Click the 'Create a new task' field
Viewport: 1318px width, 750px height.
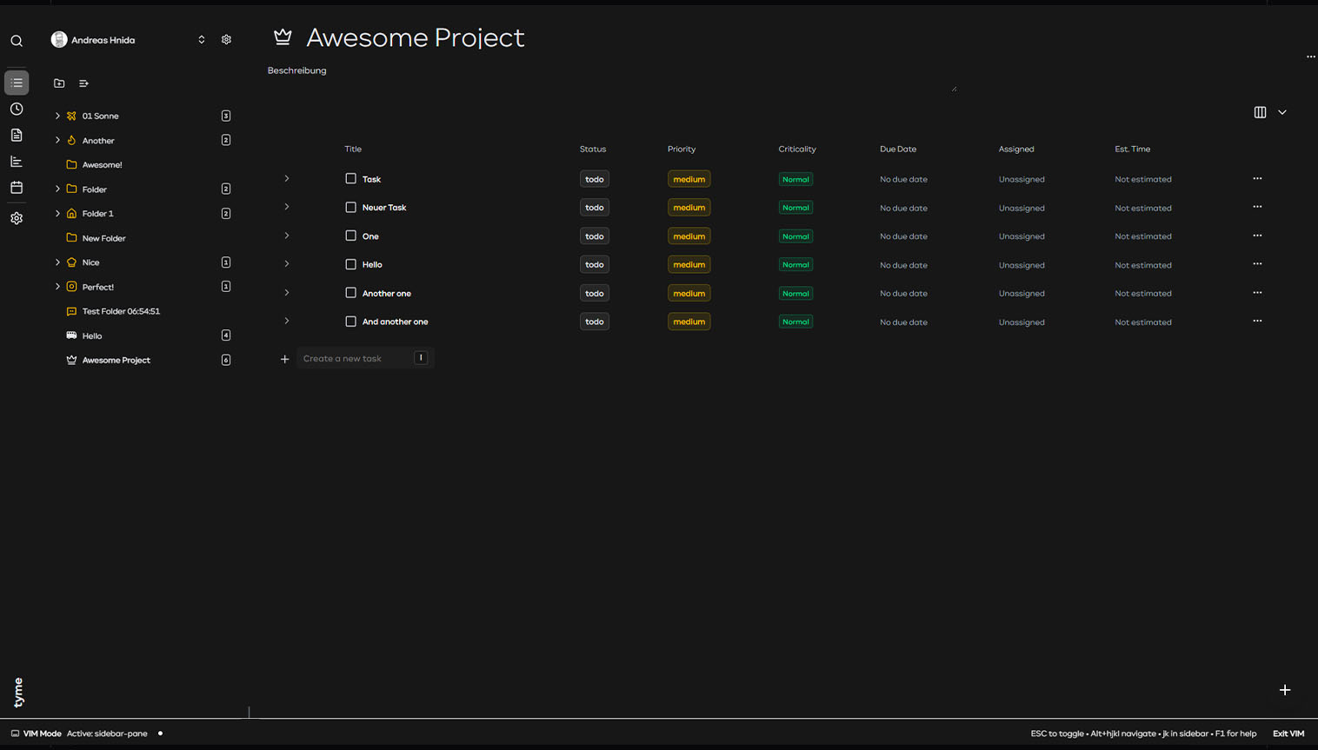coord(356,358)
